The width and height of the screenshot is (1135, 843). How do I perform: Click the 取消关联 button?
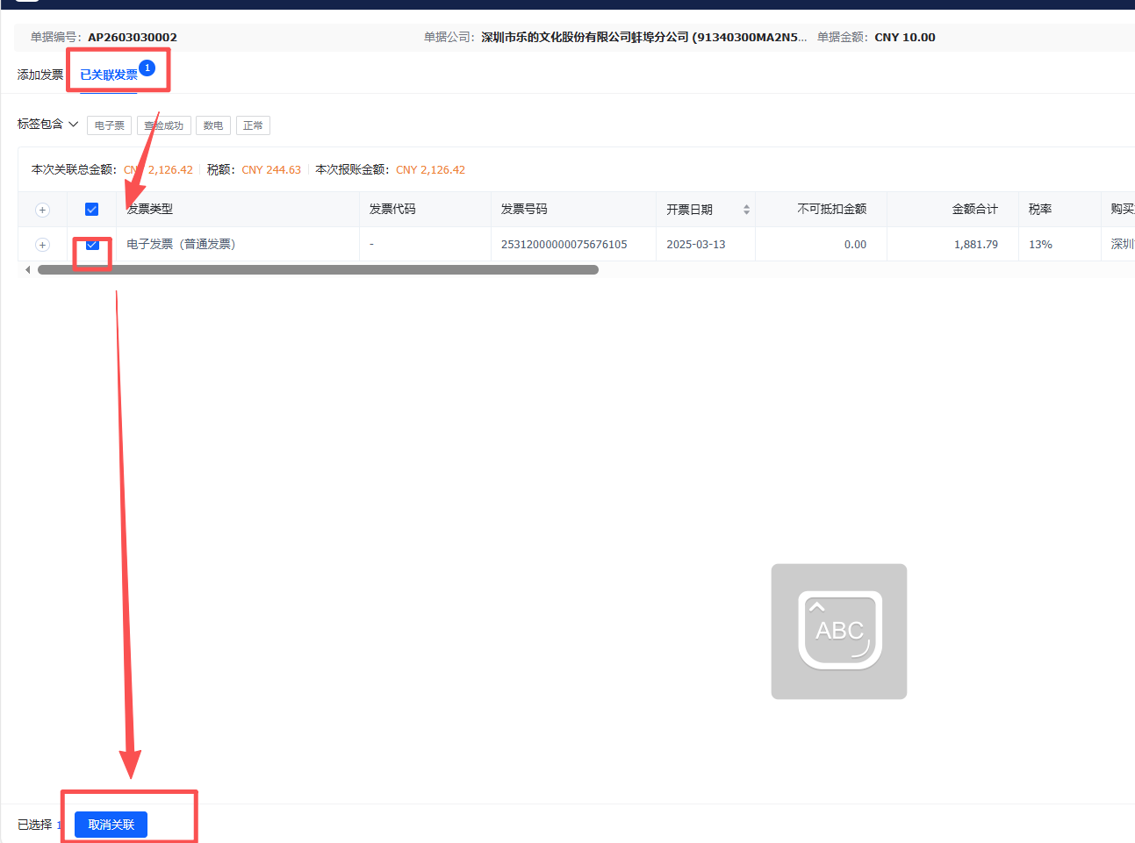pyautogui.click(x=111, y=825)
